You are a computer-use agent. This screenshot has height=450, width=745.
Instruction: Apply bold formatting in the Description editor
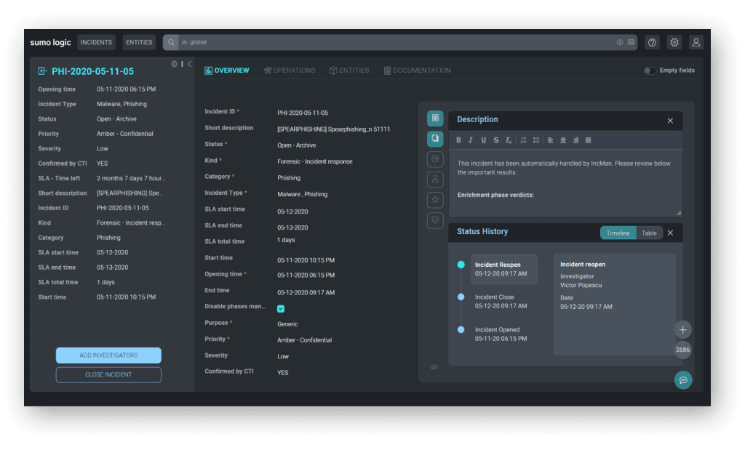tap(458, 140)
